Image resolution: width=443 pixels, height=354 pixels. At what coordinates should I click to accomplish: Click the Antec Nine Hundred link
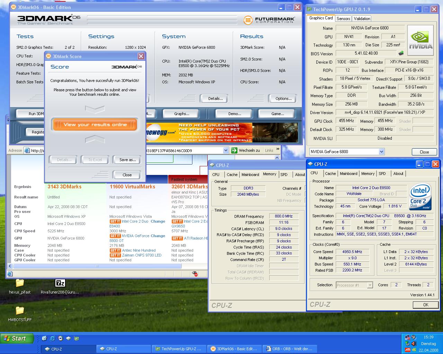pos(139,250)
